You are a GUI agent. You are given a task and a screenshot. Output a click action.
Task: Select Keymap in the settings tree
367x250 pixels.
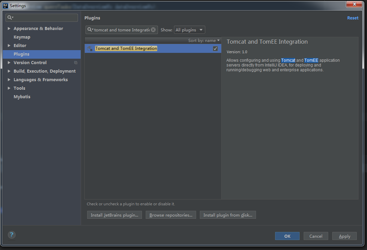[22, 37]
